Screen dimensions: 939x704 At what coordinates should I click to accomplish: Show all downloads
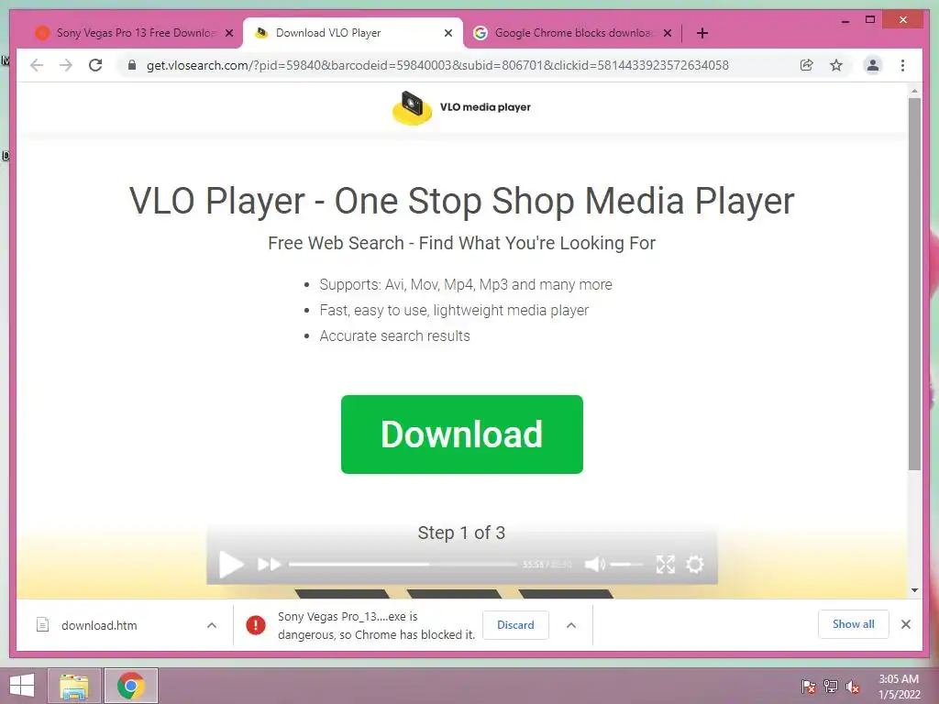854,624
